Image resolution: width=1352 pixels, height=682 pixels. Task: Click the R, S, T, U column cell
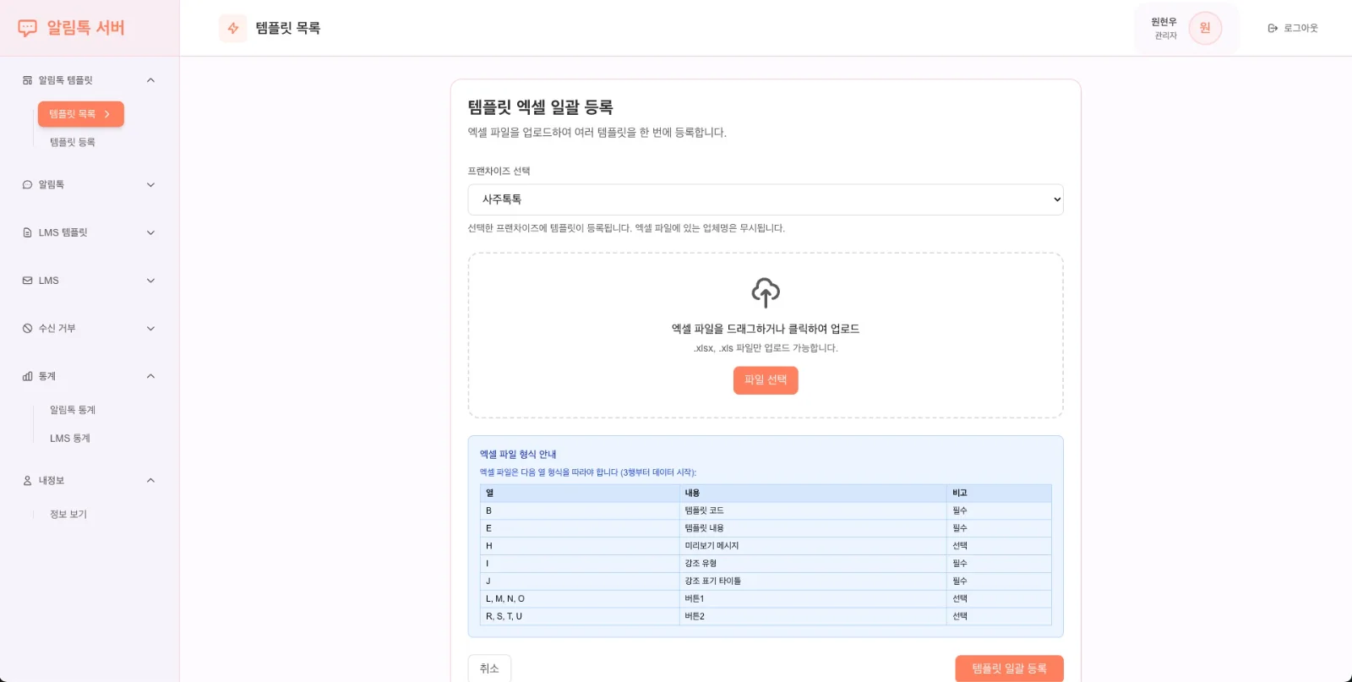click(x=580, y=616)
